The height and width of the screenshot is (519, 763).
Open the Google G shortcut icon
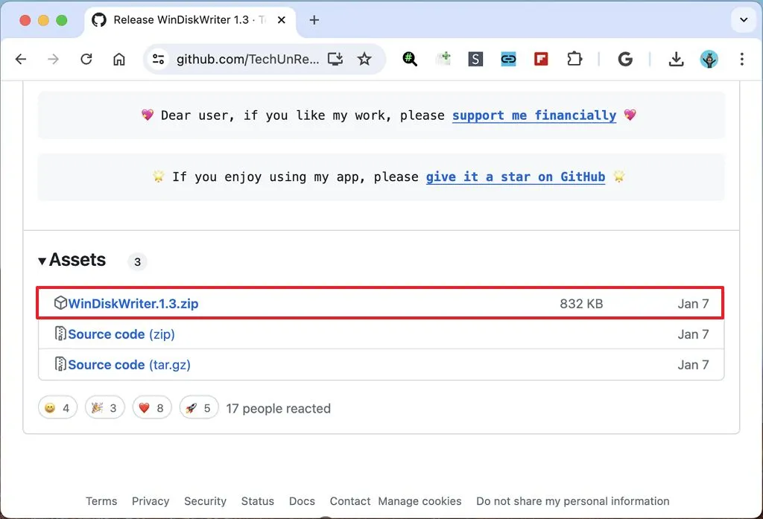click(625, 58)
